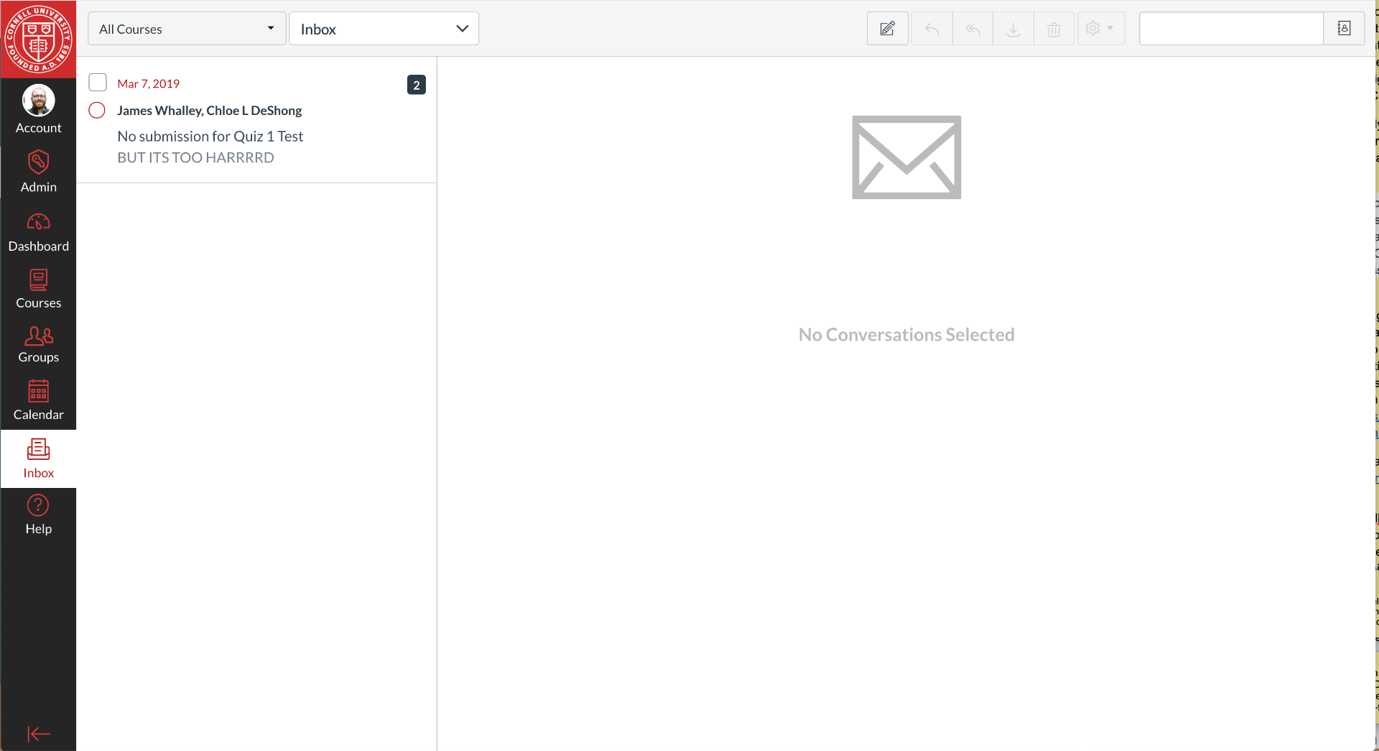Viewport: 1379px width, 751px height.
Task: Open the Groups page
Action: [x=38, y=344]
